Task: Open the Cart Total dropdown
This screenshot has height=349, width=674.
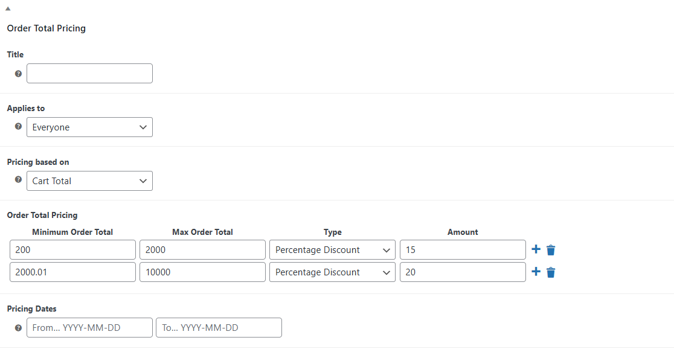Action: [89, 181]
